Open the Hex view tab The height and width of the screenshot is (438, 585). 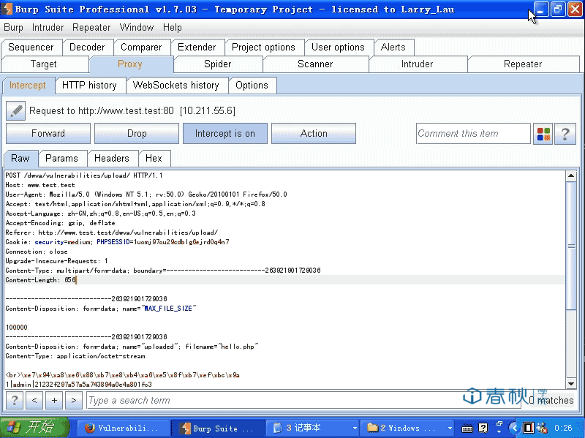click(x=154, y=158)
